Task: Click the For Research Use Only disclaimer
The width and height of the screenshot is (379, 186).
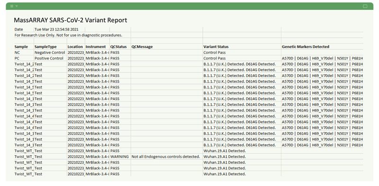Action: coord(68,35)
